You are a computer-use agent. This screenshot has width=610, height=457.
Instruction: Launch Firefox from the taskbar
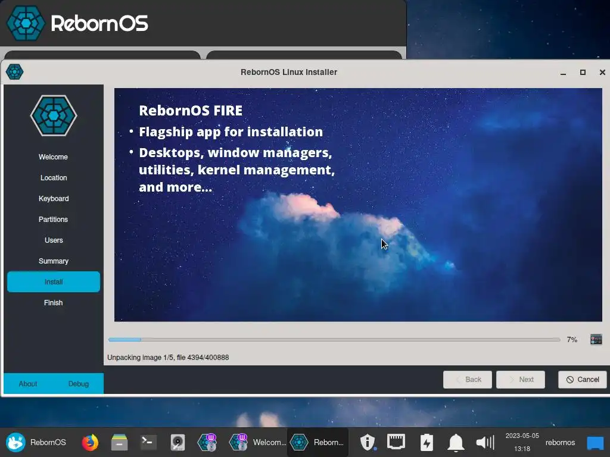click(x=90, y=442)
